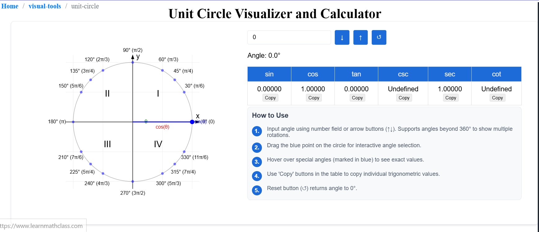This screenshot has width=539, height=232.
Task: Select the 135° point on circle
Action: [91, 80]
